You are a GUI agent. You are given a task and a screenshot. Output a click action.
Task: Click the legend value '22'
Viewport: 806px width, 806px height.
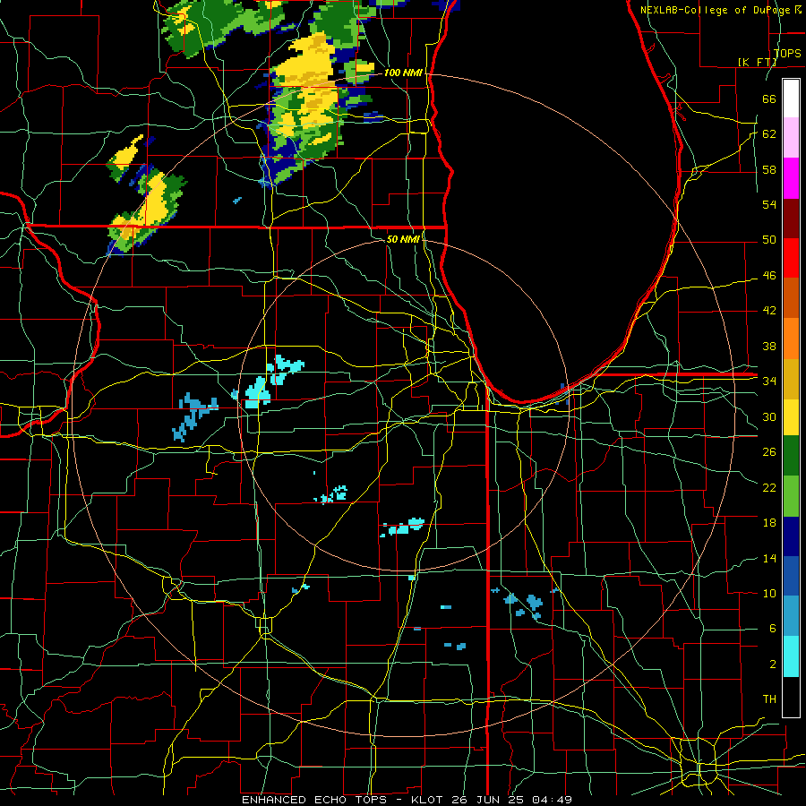coord(769,487)
